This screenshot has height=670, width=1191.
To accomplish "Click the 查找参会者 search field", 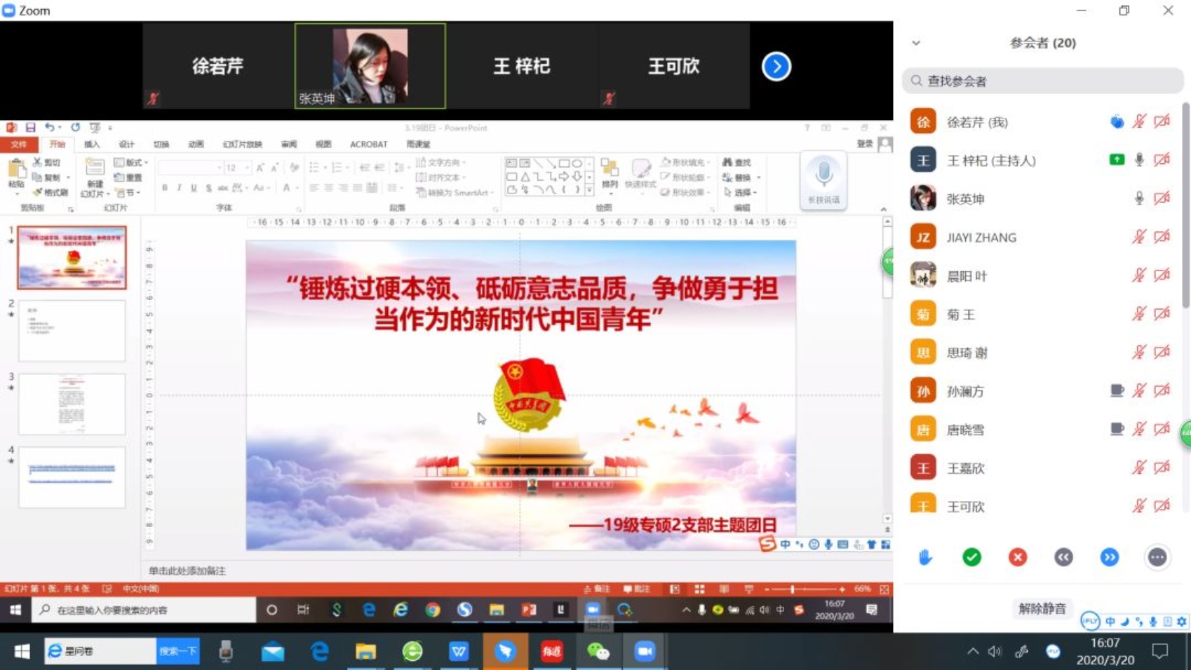I will point(1042,81).
